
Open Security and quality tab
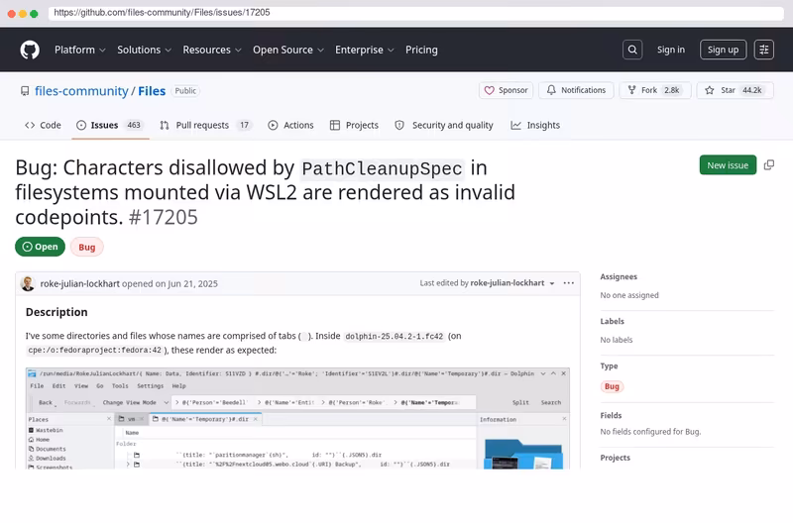tap(444, 126)
